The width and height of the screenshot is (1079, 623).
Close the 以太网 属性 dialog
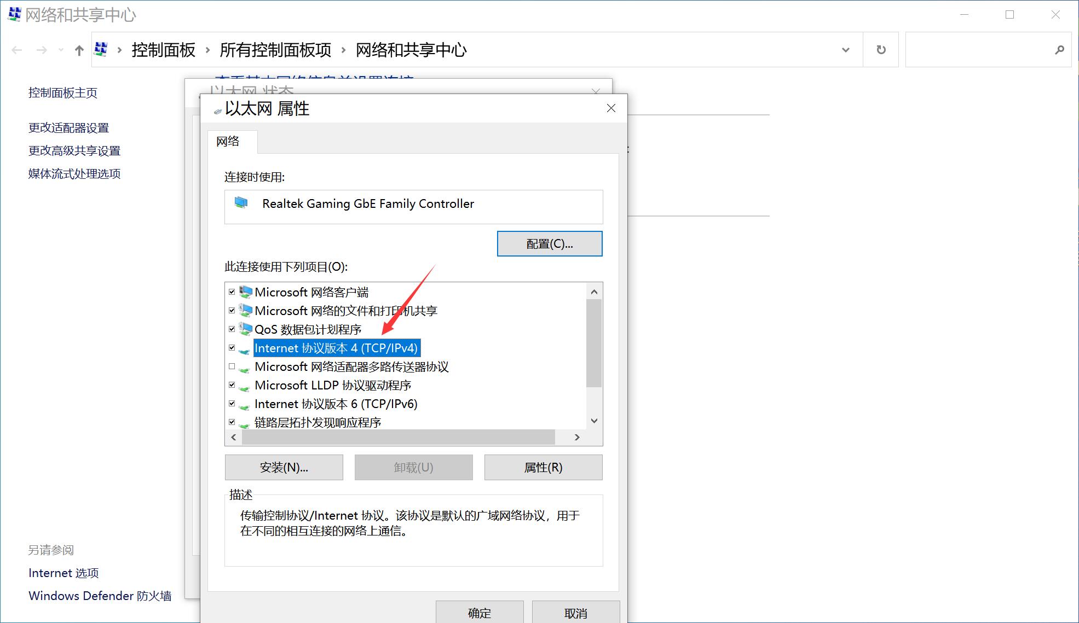point(611,108)
